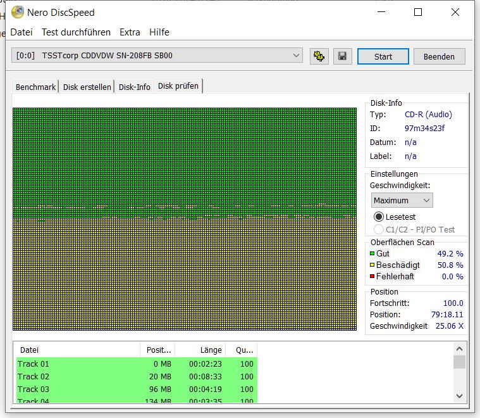The height and width of the screenshot is (418, 480).
Task: Select the Disk prüfen tab
Action: point(178,86)
